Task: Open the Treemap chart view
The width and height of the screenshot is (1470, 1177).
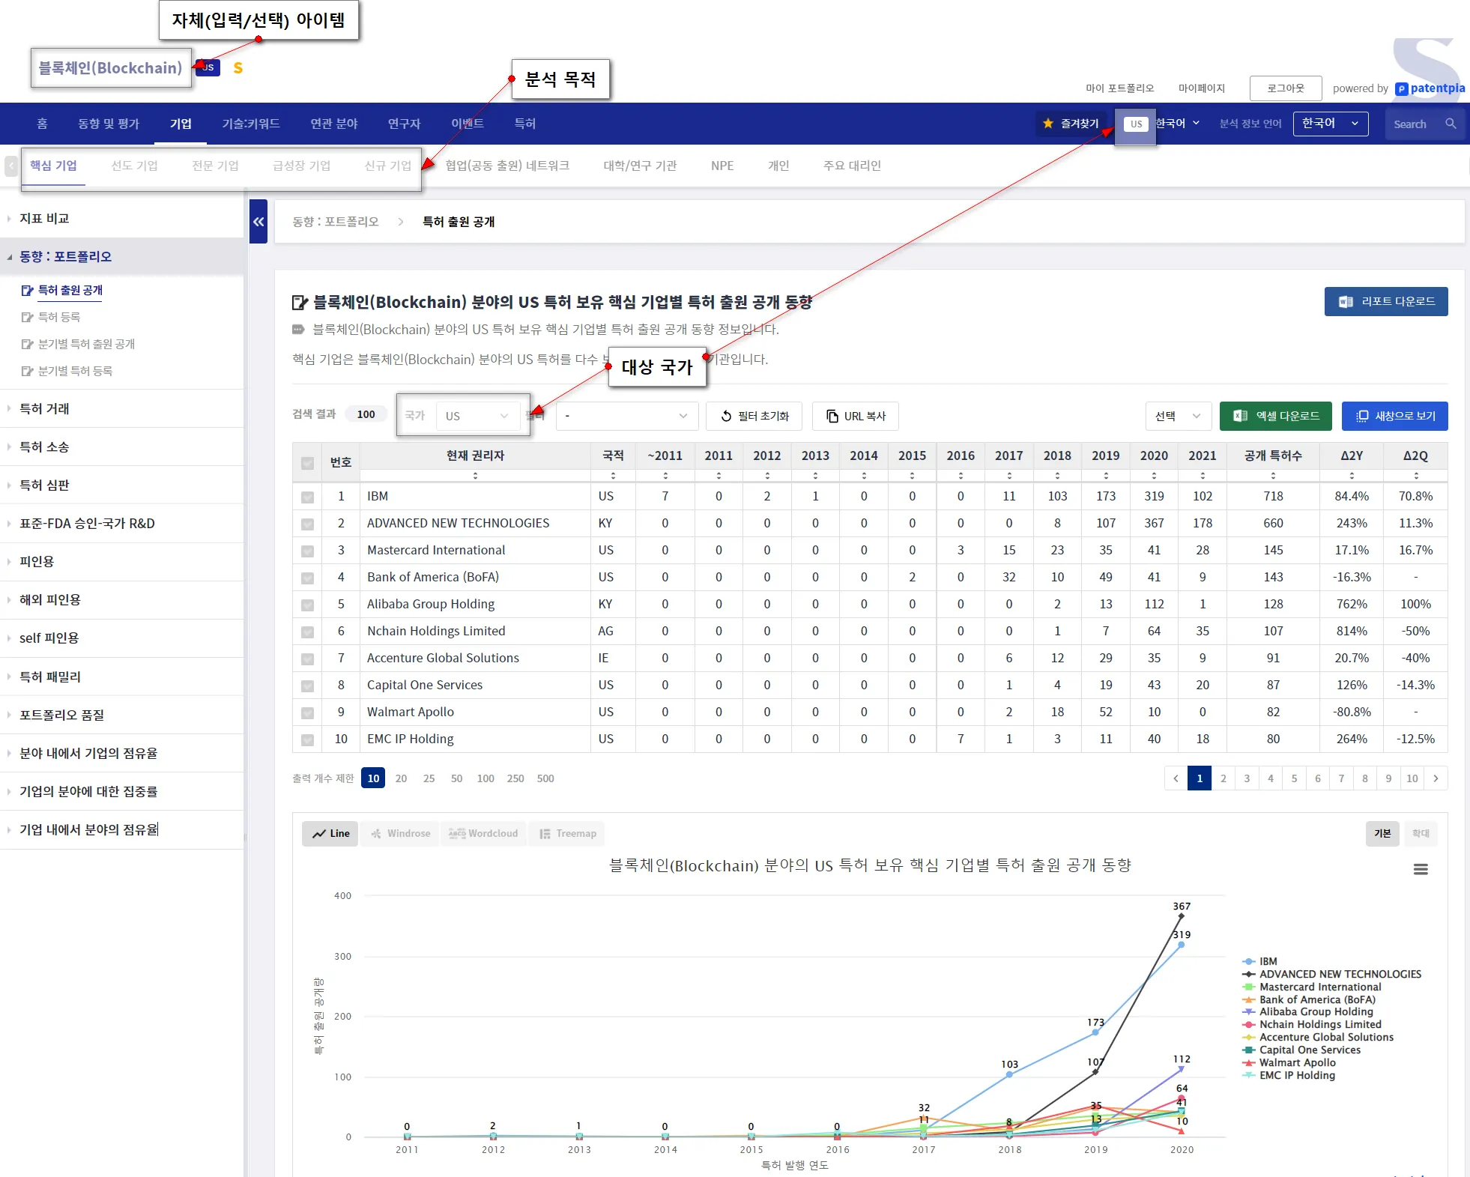Action: [568, 833]
